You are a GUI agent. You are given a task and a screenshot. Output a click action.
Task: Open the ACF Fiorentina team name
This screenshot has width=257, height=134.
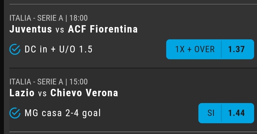click(103, 29)
